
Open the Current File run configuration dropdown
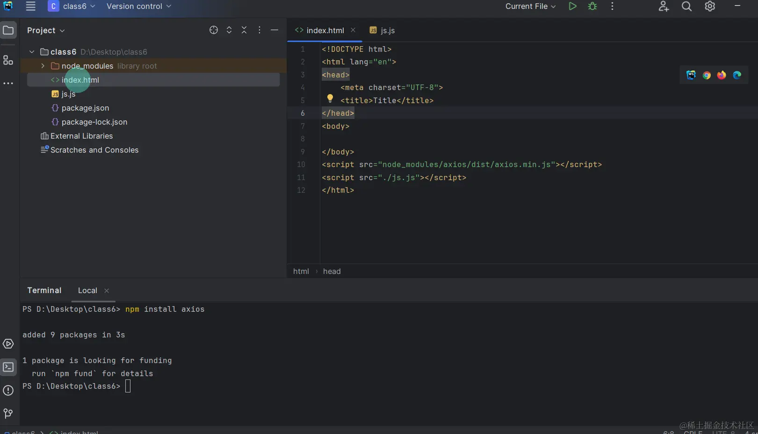(530, 6)
